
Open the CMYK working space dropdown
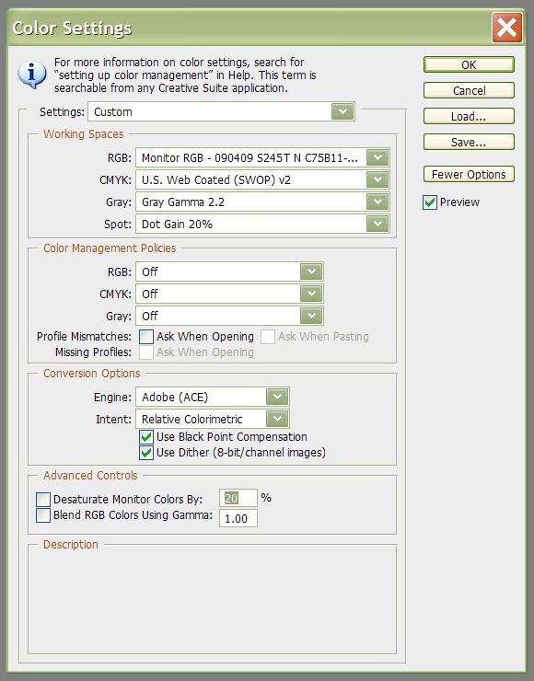[262, 179]
